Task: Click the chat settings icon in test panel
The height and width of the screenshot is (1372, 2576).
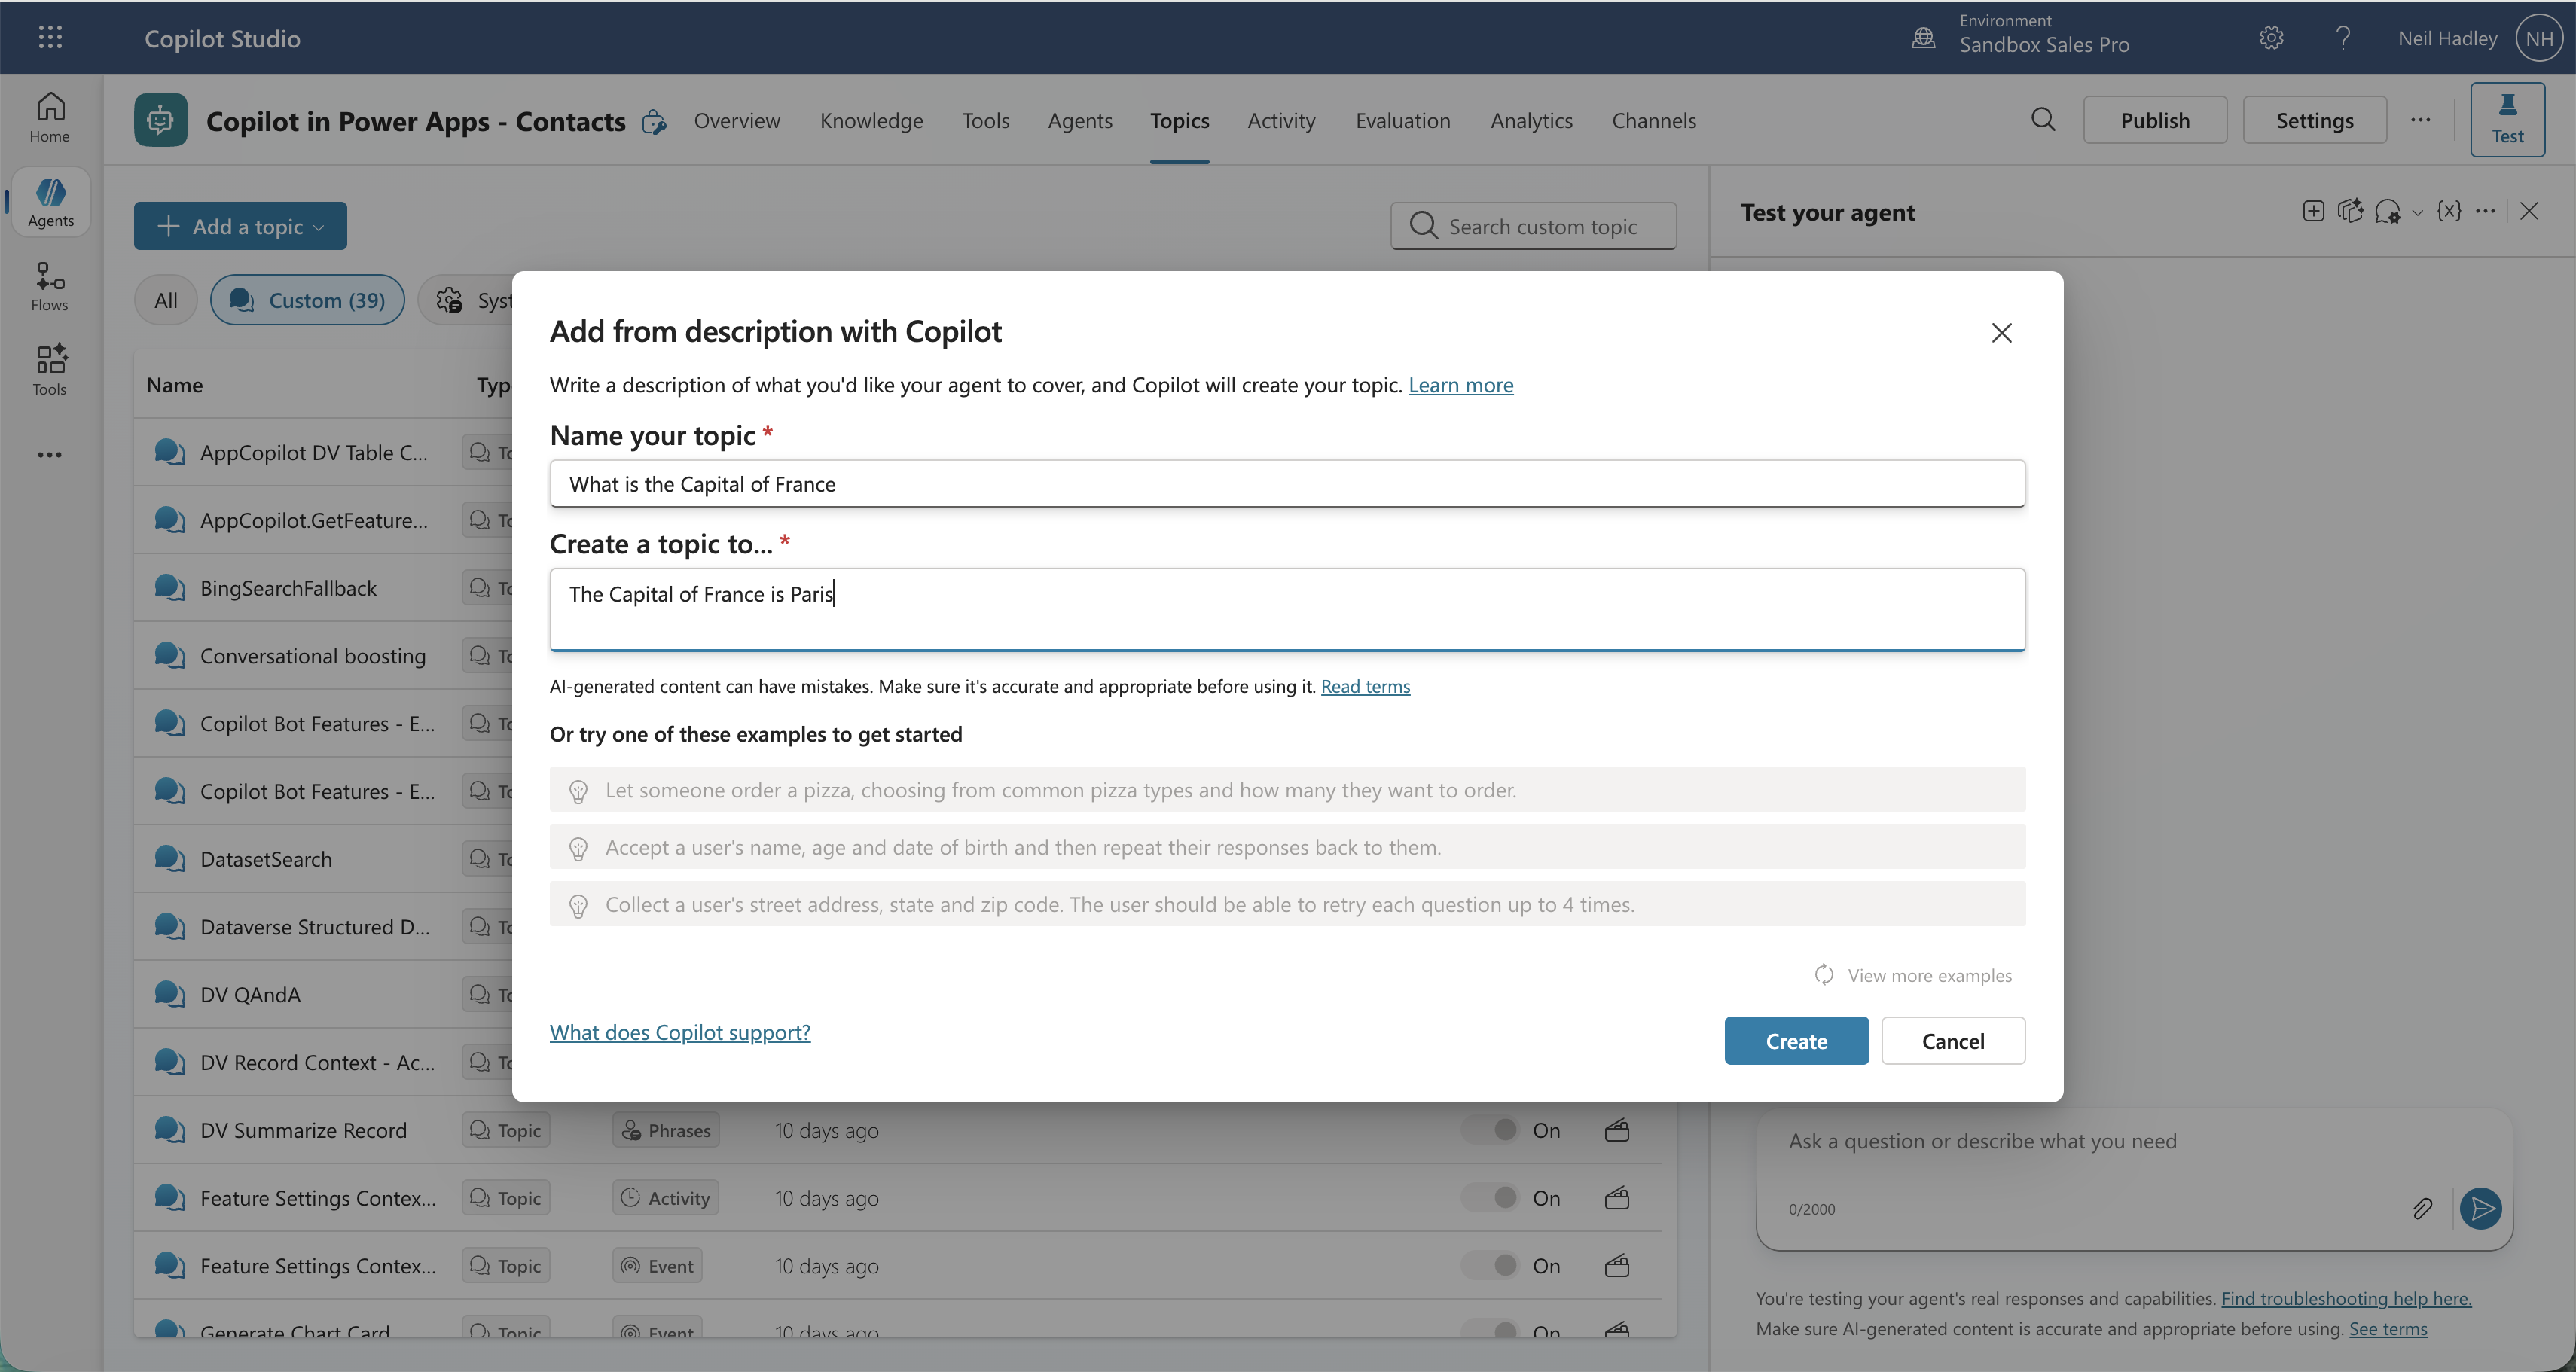Action: (x=2388, y=211)
